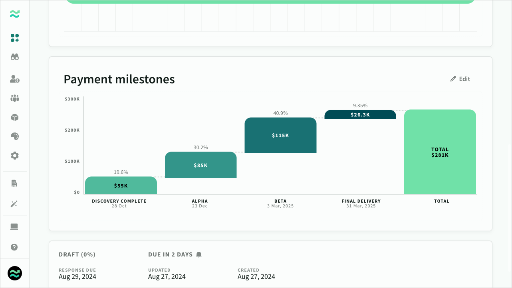Open the company building icon
The width and height of the screenshot is (512, 288).
14,183
